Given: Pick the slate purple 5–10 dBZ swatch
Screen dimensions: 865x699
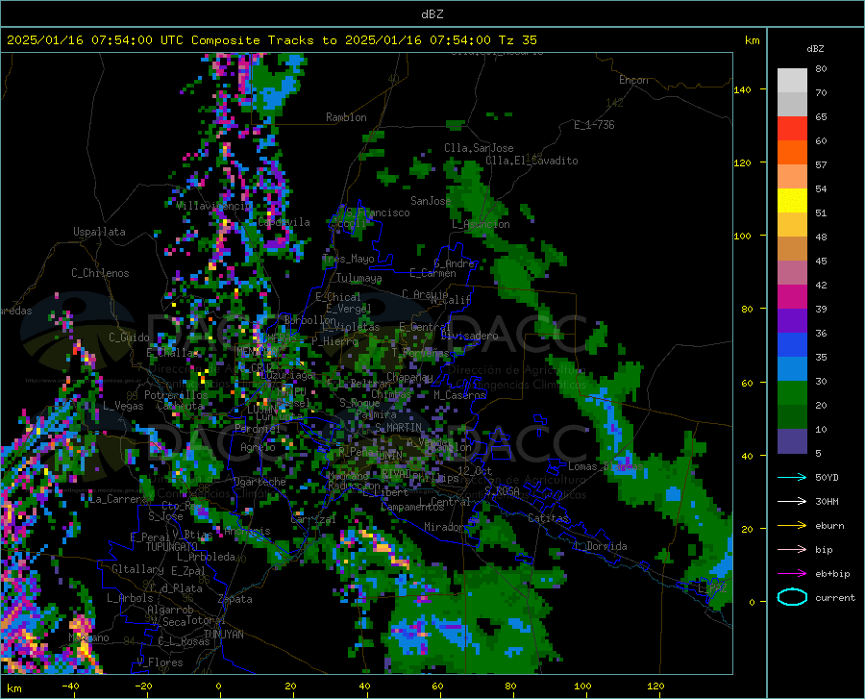Looking at the screenshot, I should coord(792,440).
